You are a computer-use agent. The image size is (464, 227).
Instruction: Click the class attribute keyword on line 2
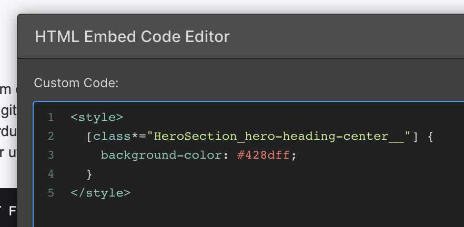[112, 136]
